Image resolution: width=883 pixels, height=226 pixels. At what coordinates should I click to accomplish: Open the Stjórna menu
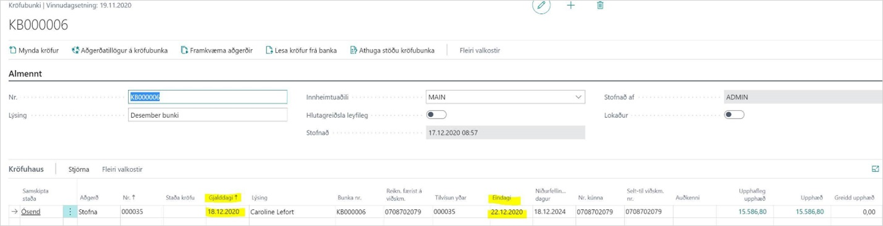(79, 169)
